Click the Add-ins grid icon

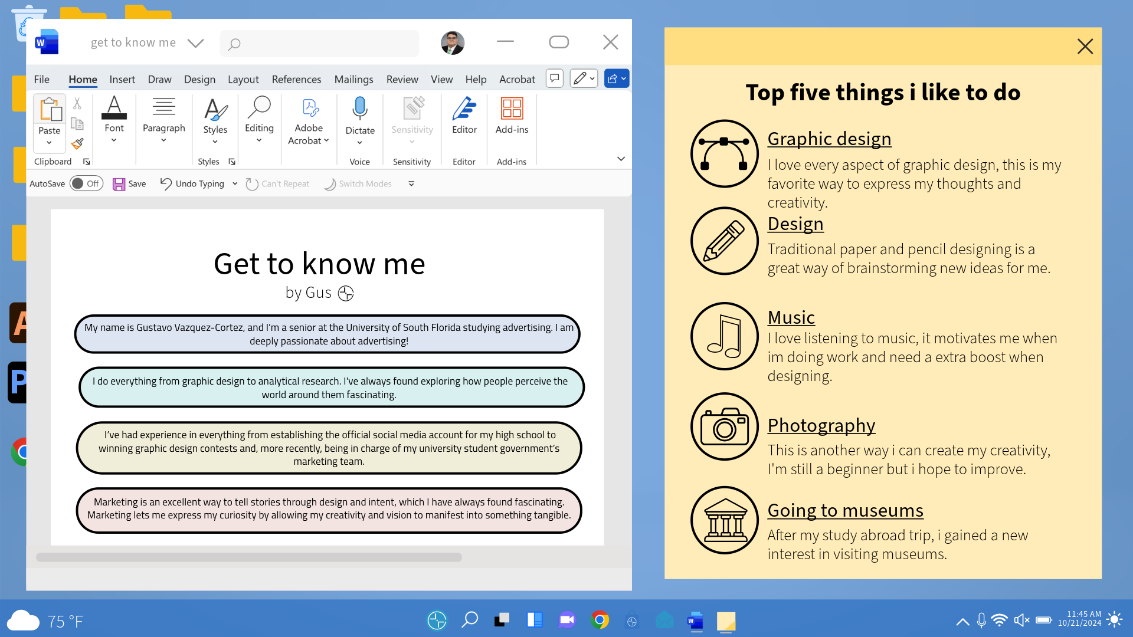pyautogui.click(x=512, y=110)
